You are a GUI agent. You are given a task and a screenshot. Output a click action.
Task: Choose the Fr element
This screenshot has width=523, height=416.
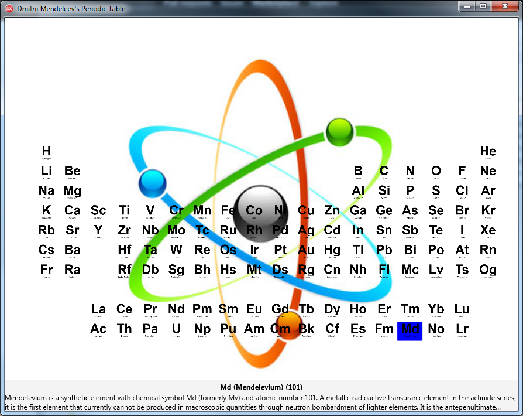46,270
